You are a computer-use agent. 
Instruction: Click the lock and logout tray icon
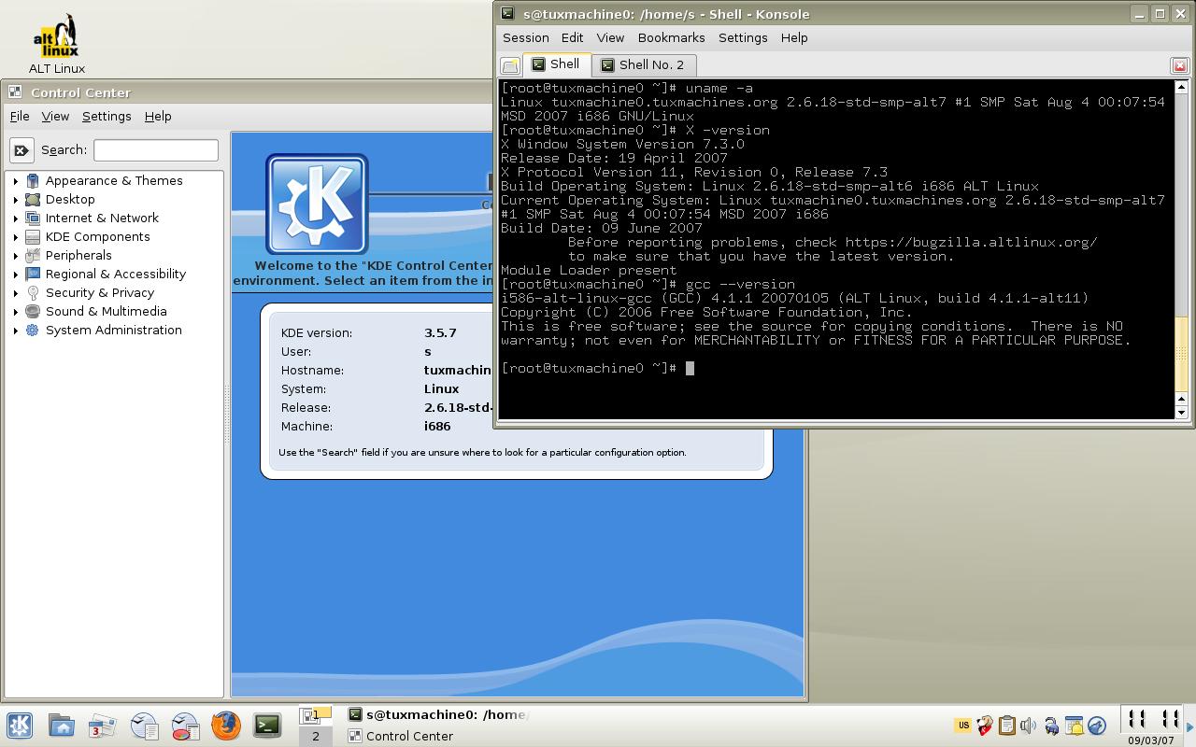point(1052,725)
